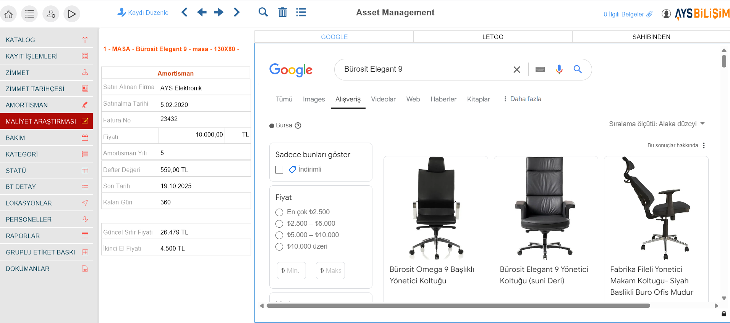Open options beside Bu sonuçlar hakkında

tap(704, 145)
